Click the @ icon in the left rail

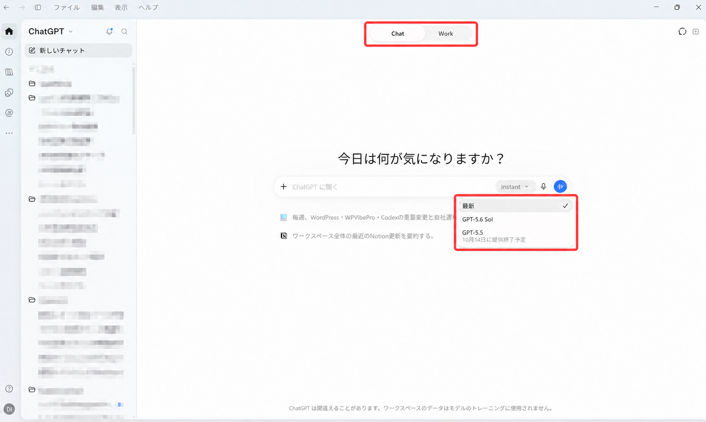pyautogui.click(x=9, y=113)
